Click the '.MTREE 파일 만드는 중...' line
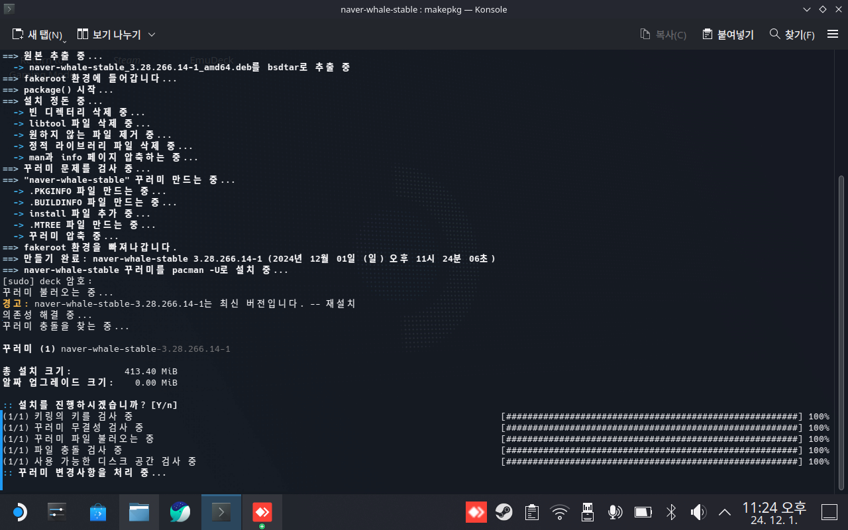The image size is (848, 530). [85, 225]
